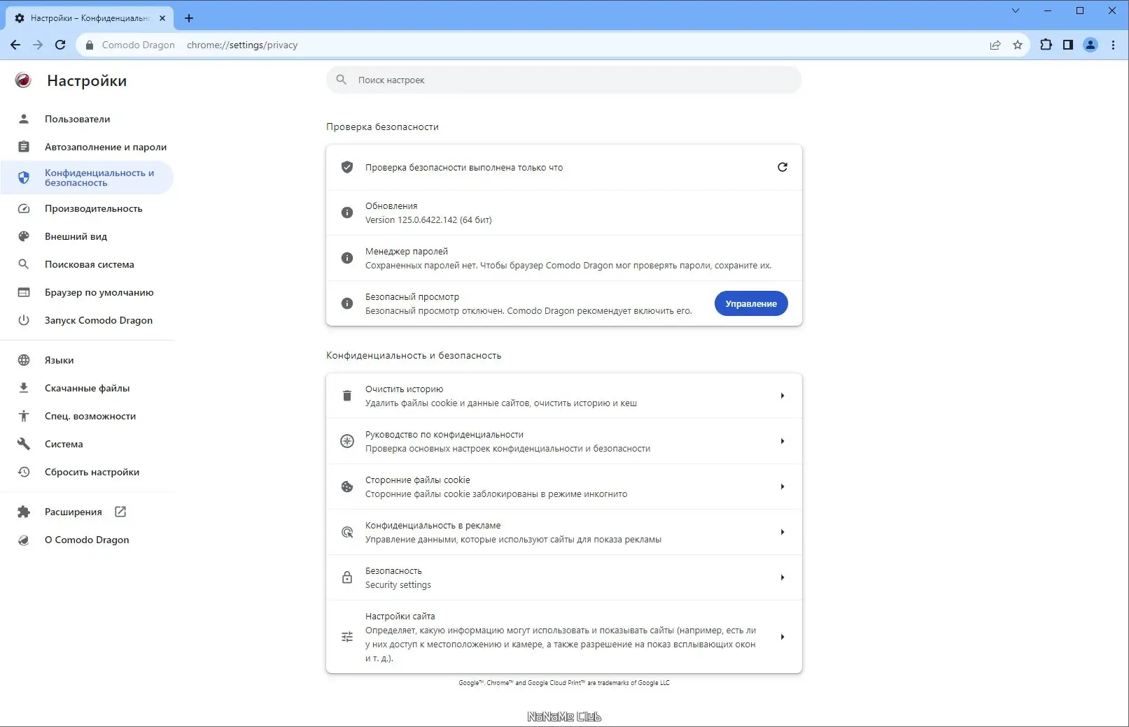This screenshot has height=727, width=1129.
Task: Click the Безопасный просмотр отключен description text
Action: tap(528, 310)
